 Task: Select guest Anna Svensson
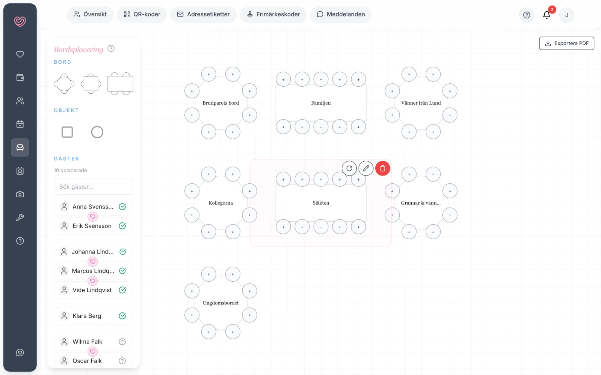93,207
